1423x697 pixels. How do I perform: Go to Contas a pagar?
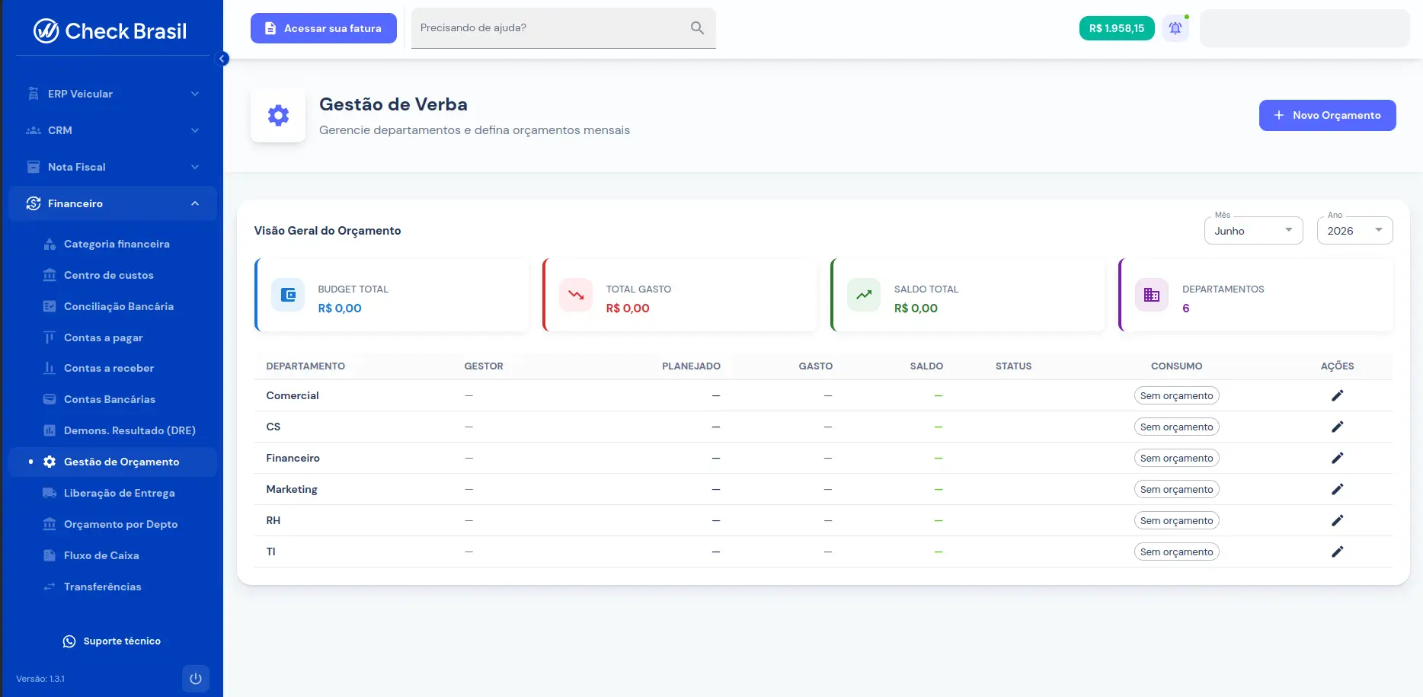113,337
